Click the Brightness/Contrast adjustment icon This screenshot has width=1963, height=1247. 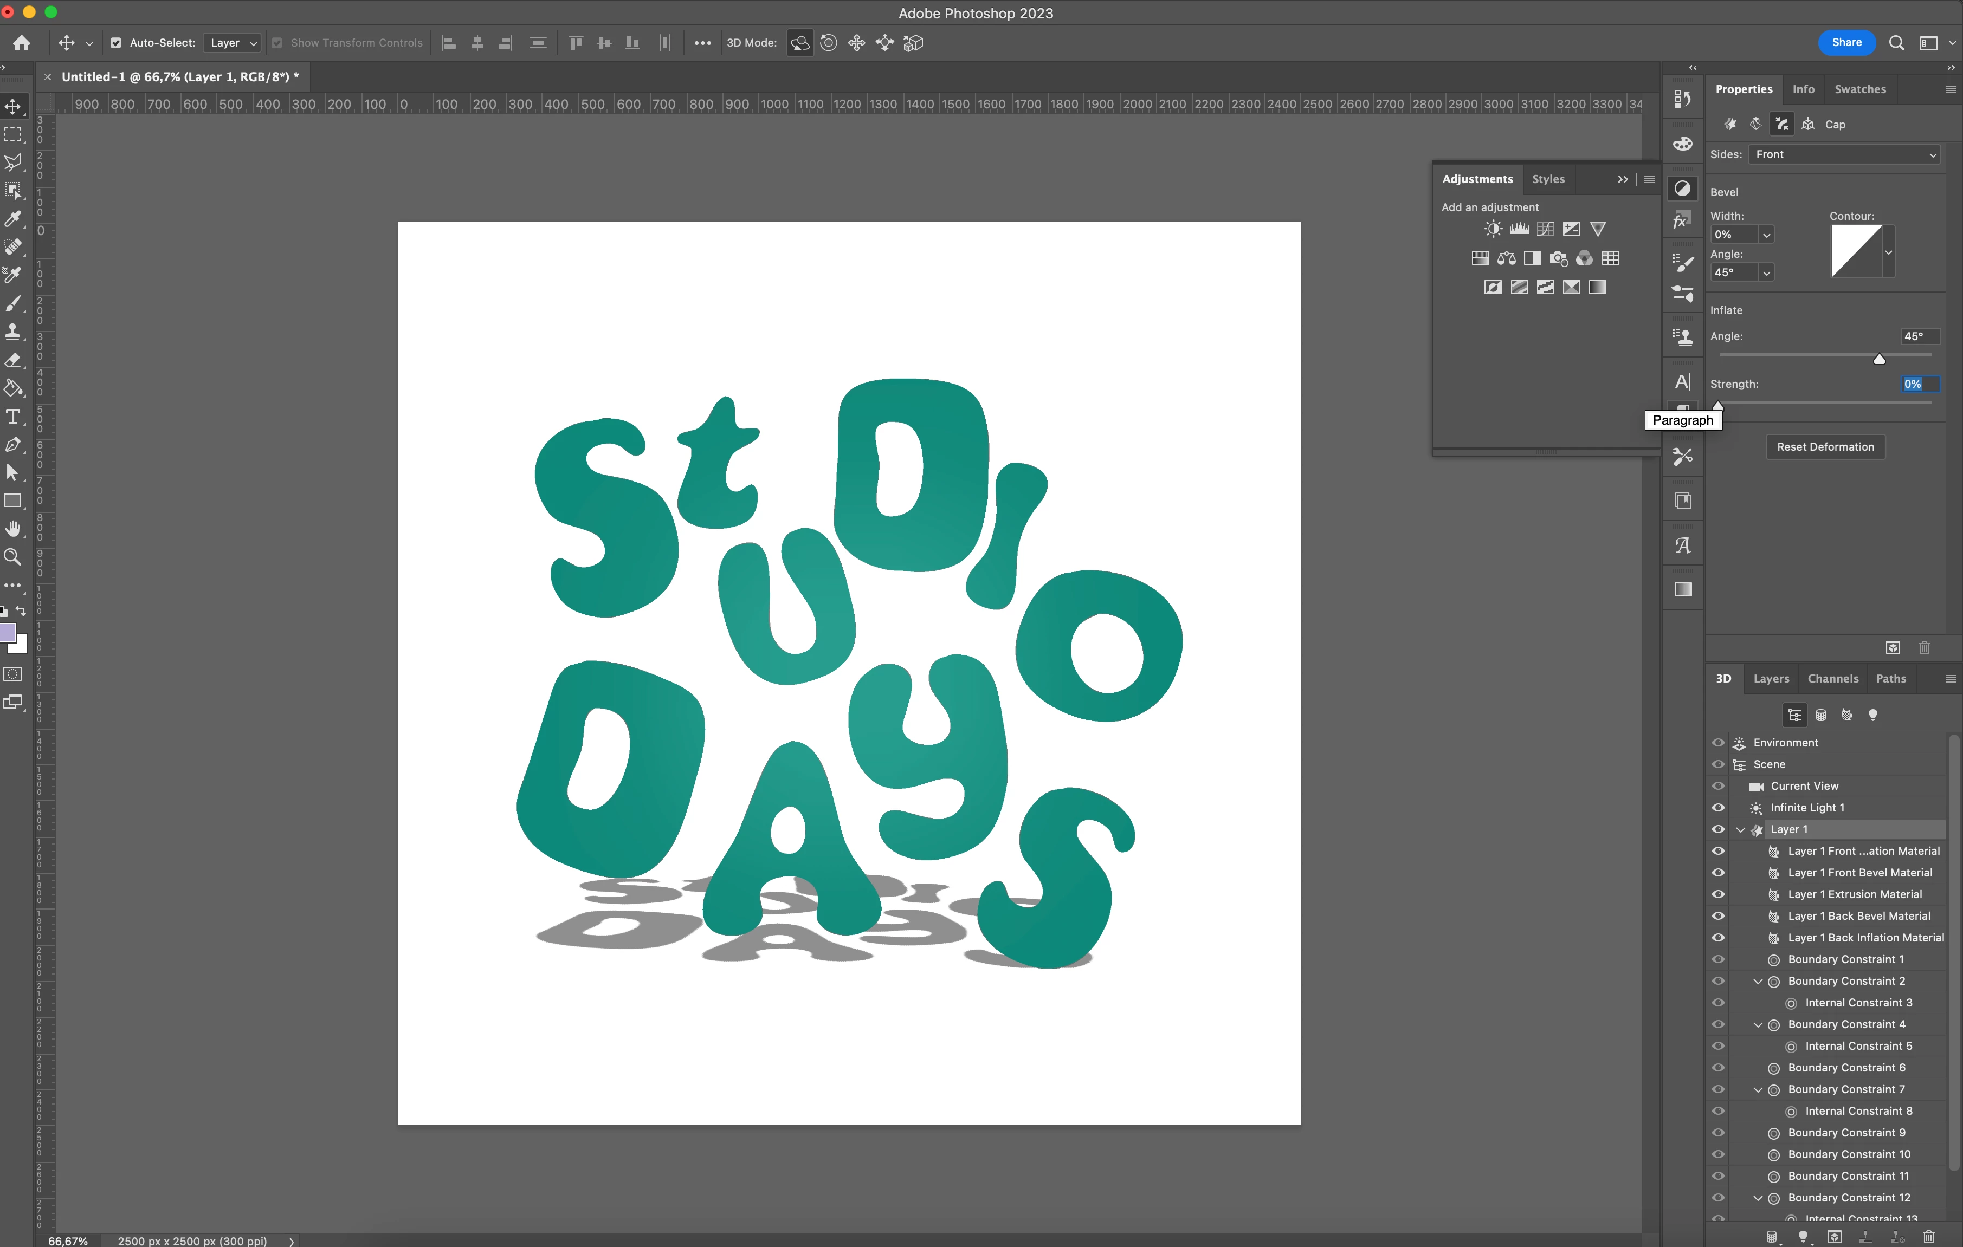point(1493,229)
